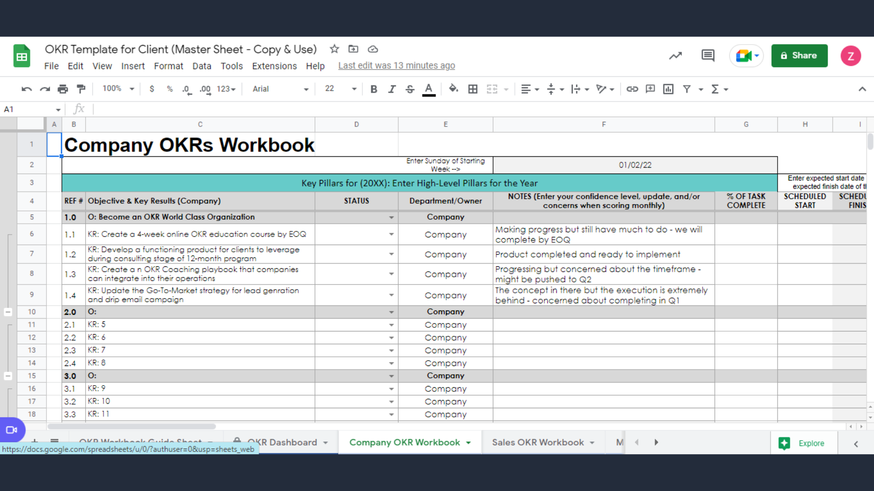Click the Undo icon
The image size is (874, 491).
26,89
